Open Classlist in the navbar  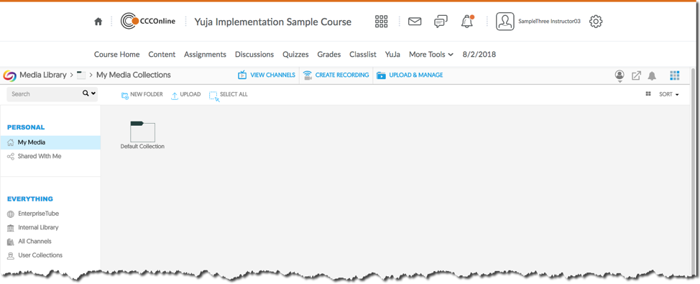(363, 55)
